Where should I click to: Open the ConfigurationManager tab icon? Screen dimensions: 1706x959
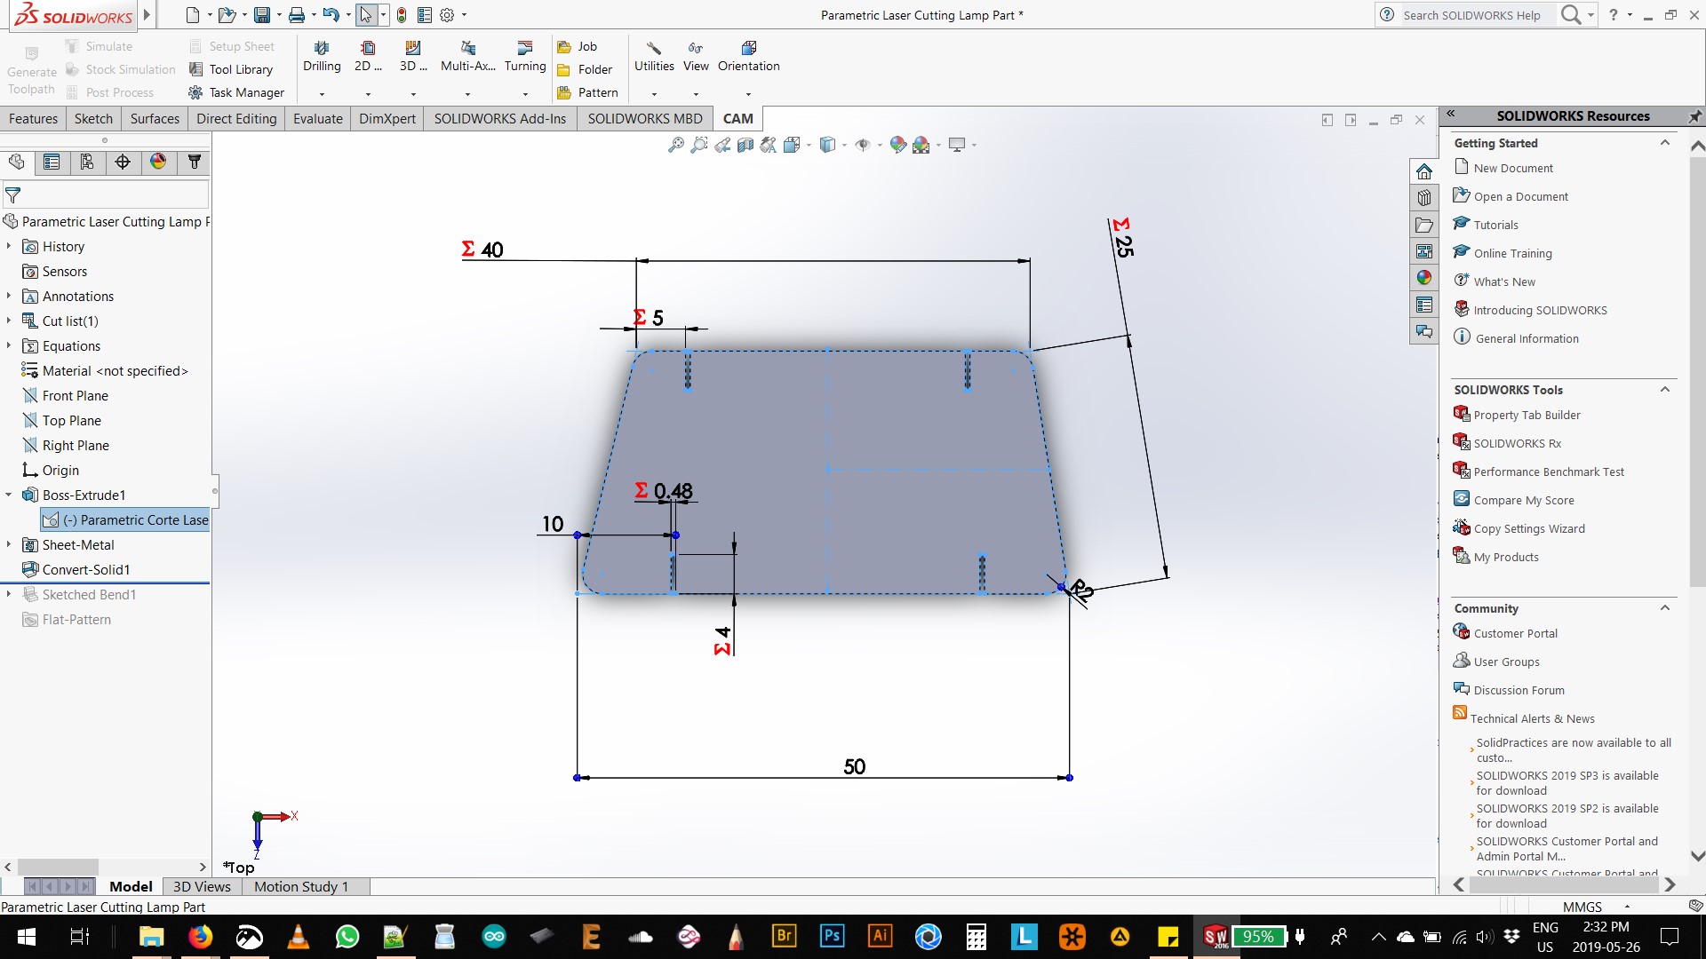click(x=87, y=162)
